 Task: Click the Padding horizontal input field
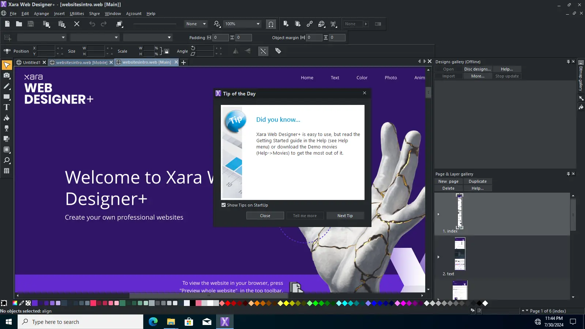(220, 37)
